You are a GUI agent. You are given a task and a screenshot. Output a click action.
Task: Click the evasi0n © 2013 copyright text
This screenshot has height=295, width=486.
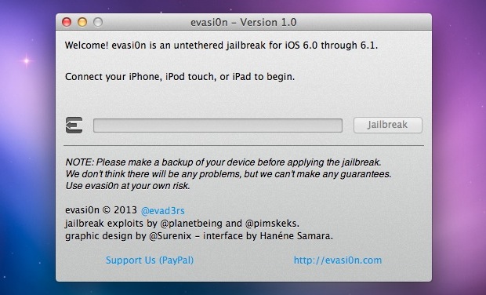(x=101, y=210)
